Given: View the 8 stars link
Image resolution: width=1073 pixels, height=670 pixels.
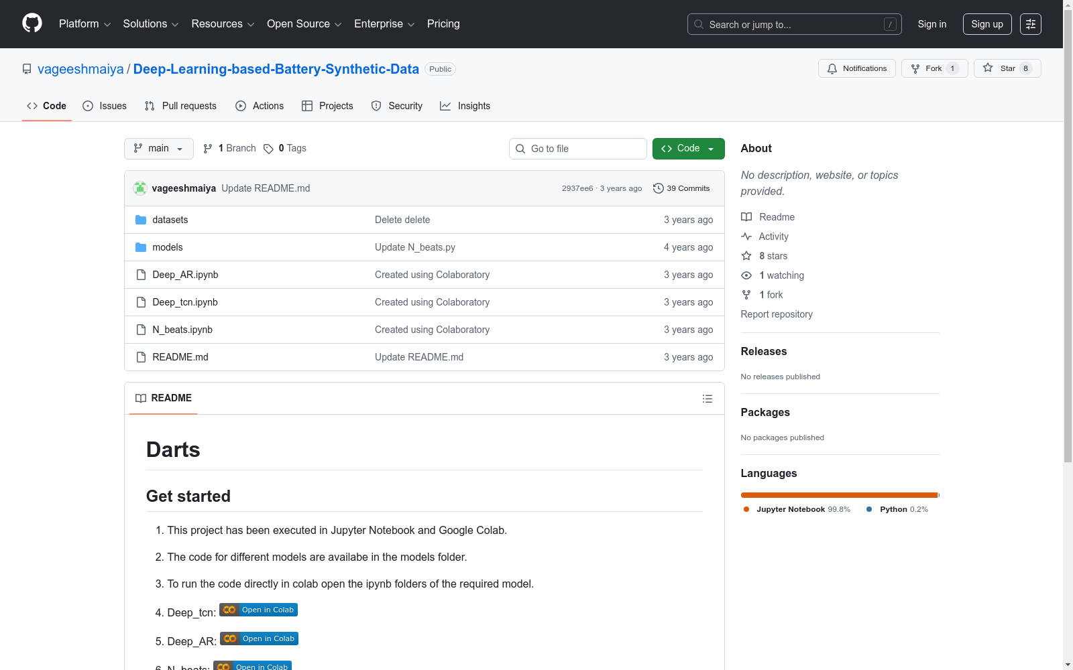Looking at the screenshot, I should point(765,256).
